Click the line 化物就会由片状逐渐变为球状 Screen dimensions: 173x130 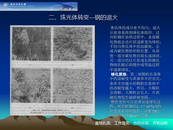click(135, 42)
